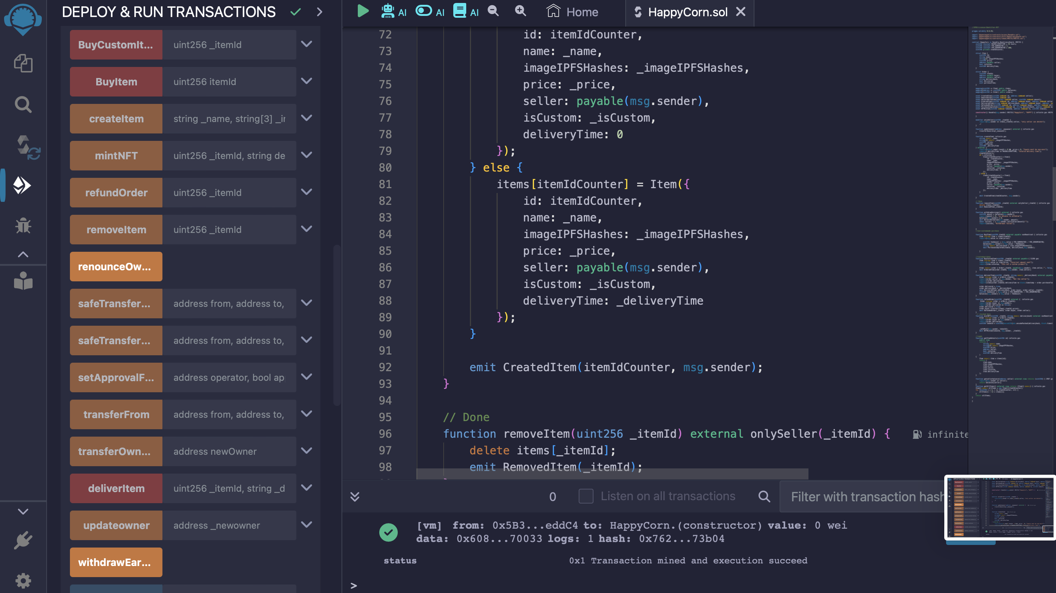The height and width of the screenshot is (593, 1056).
Task: Expand the BuyItem parameters chevron
Action: pos(307,81)
